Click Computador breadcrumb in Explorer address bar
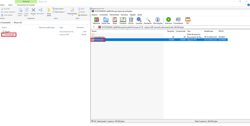250x126 pixels. pos(6,22)
